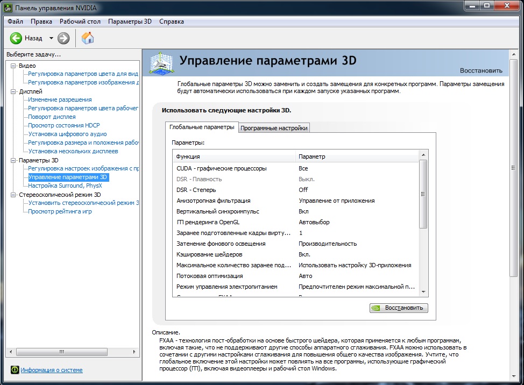Open Установка нескольких дисплеев task

point(73,151)
